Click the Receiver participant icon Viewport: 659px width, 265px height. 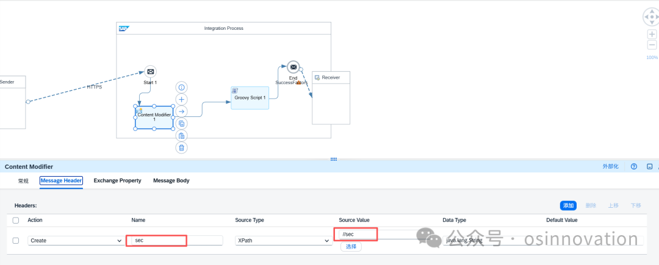[x=317, y=78]
